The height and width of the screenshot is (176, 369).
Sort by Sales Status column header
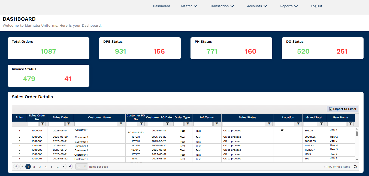(247, 118)
